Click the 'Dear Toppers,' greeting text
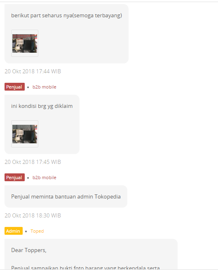218x271 pixels. click(x=29, y=250)
